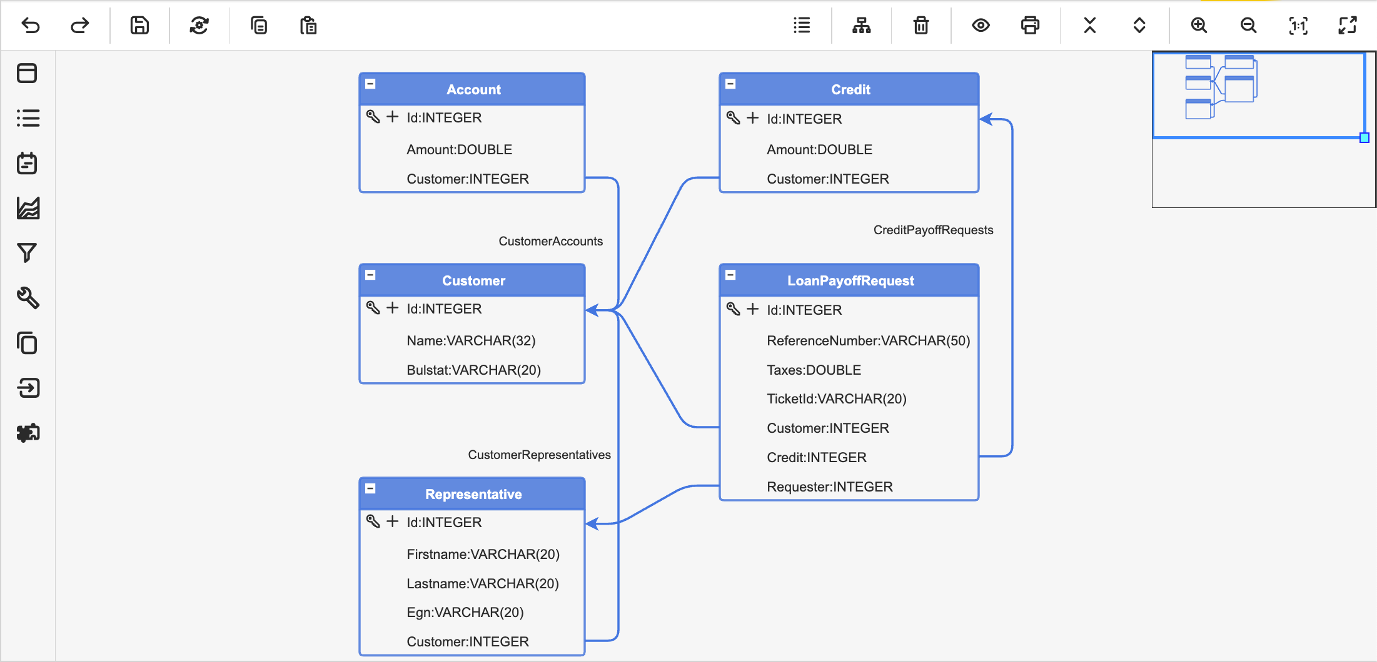Select the ReferenceNumber:VARCHAR(50) property row
This screenshot has height=662, width=1377.
(868, 340)
